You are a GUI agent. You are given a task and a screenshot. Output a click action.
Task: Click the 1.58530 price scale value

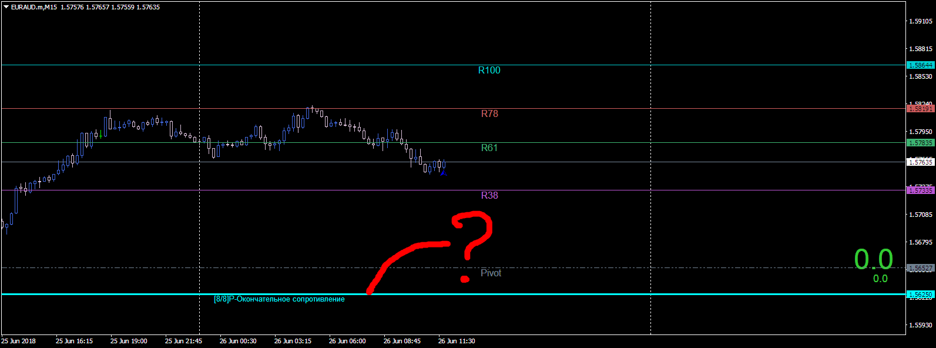921,76
